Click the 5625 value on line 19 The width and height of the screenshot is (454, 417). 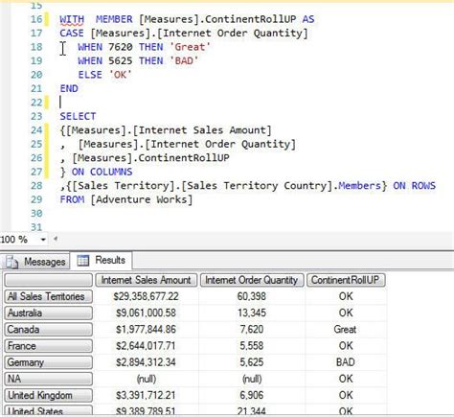point(121,60)
